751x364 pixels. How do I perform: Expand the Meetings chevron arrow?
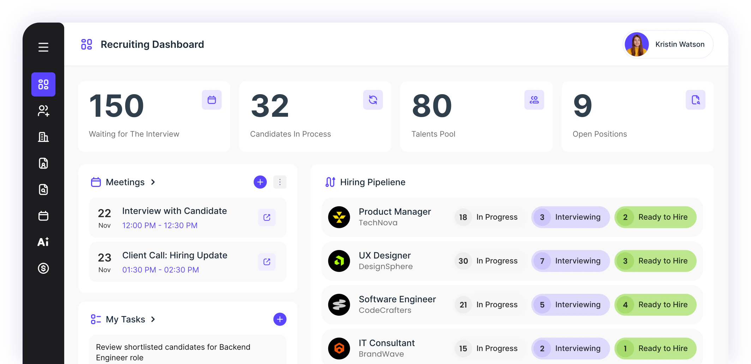153,182
